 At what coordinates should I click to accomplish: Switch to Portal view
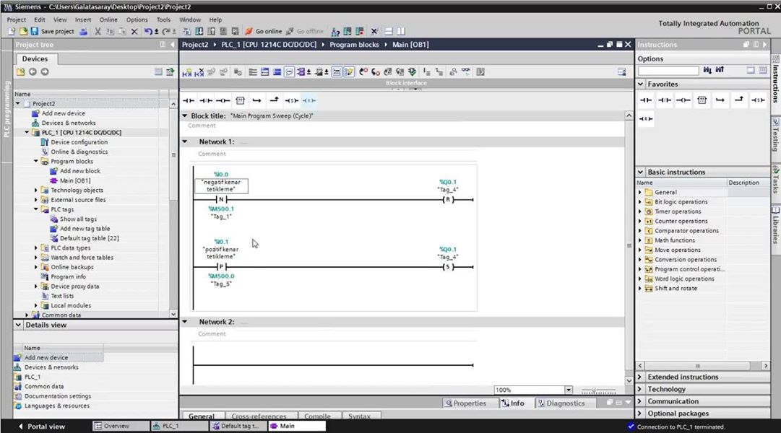point(42,427)
